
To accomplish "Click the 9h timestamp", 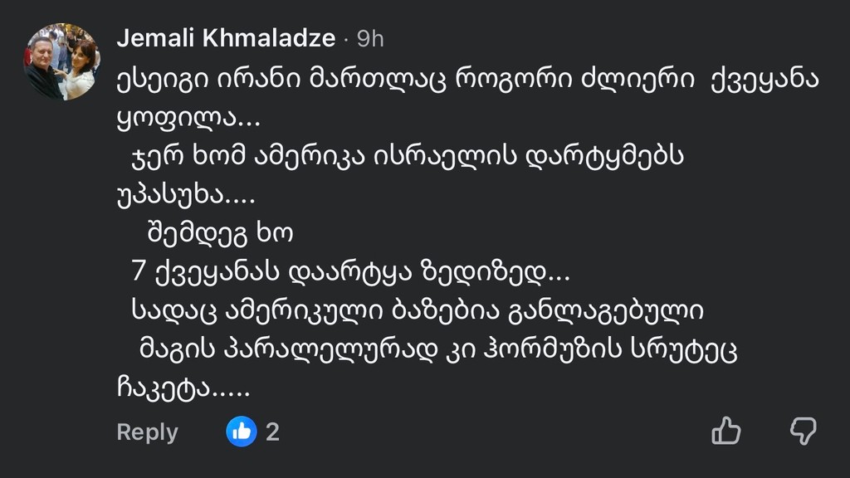I will tap(370, 38).
